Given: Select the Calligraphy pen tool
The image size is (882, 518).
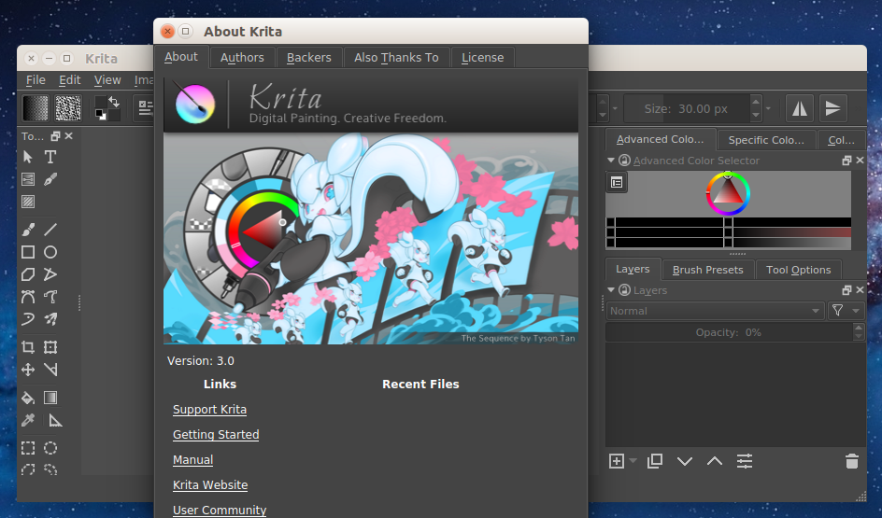Looking at the screenshot, I should [50, 179].
